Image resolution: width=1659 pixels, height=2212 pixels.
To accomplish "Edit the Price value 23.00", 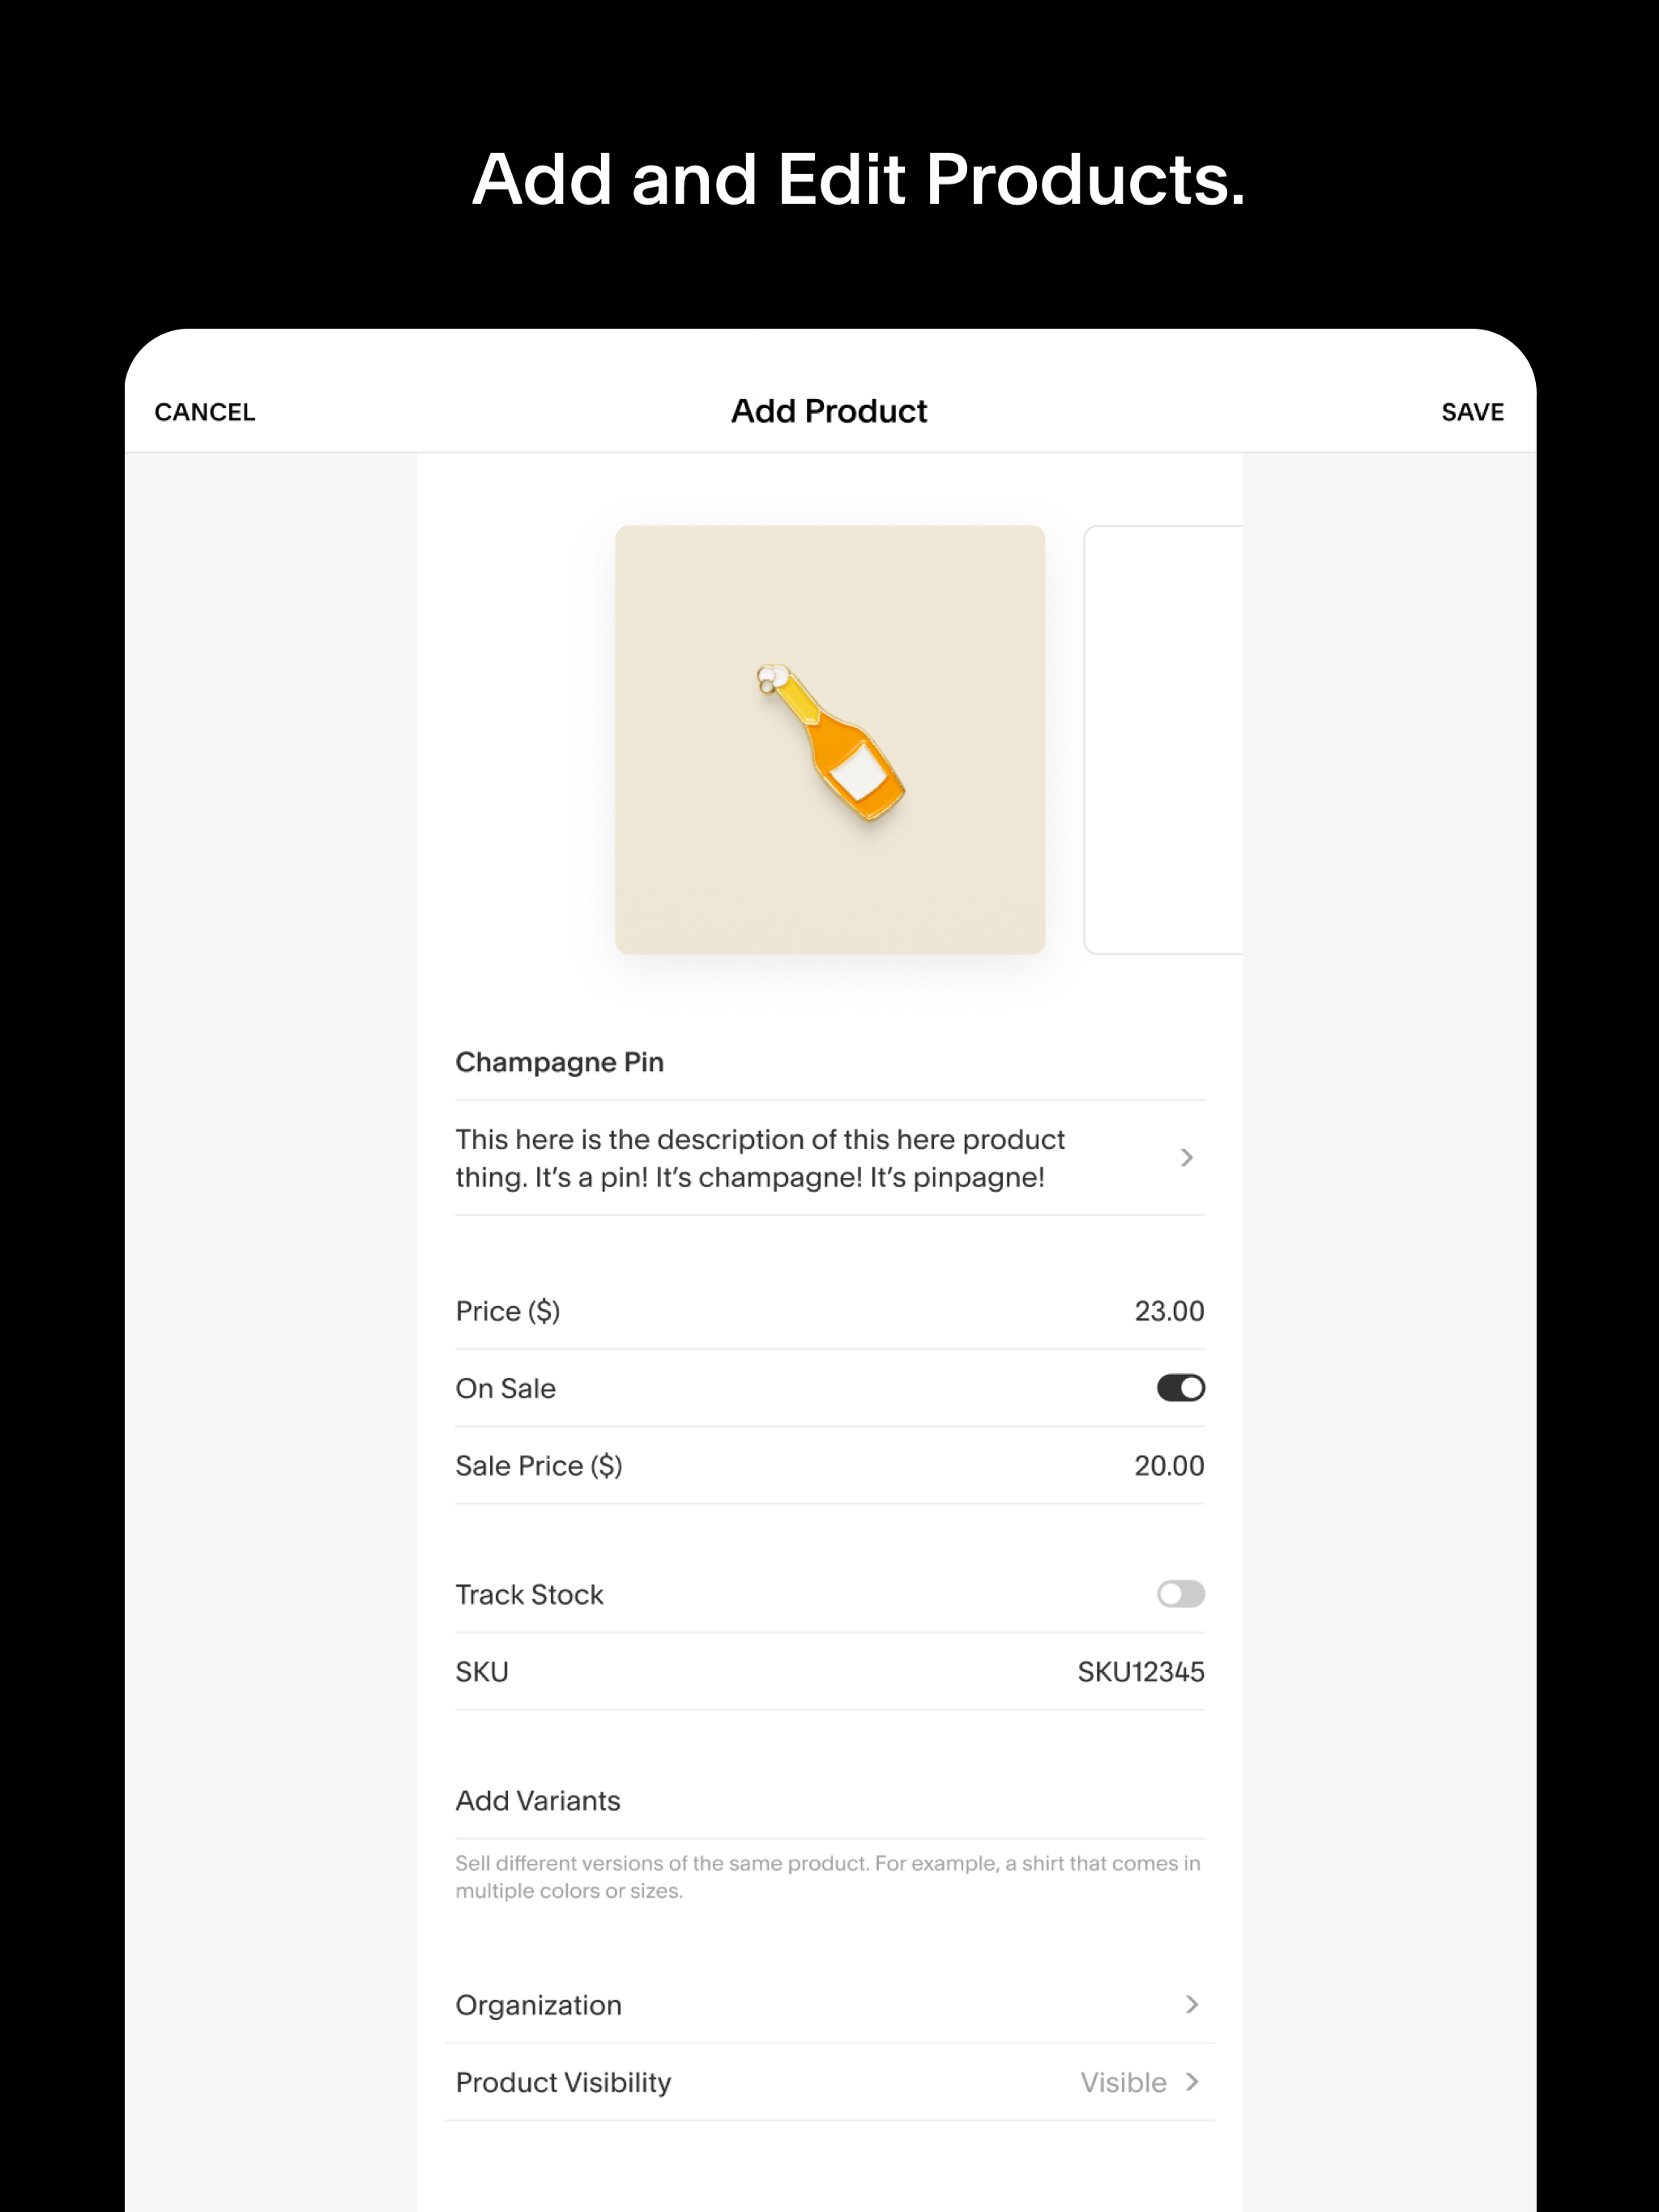I will (1169, 1311).
